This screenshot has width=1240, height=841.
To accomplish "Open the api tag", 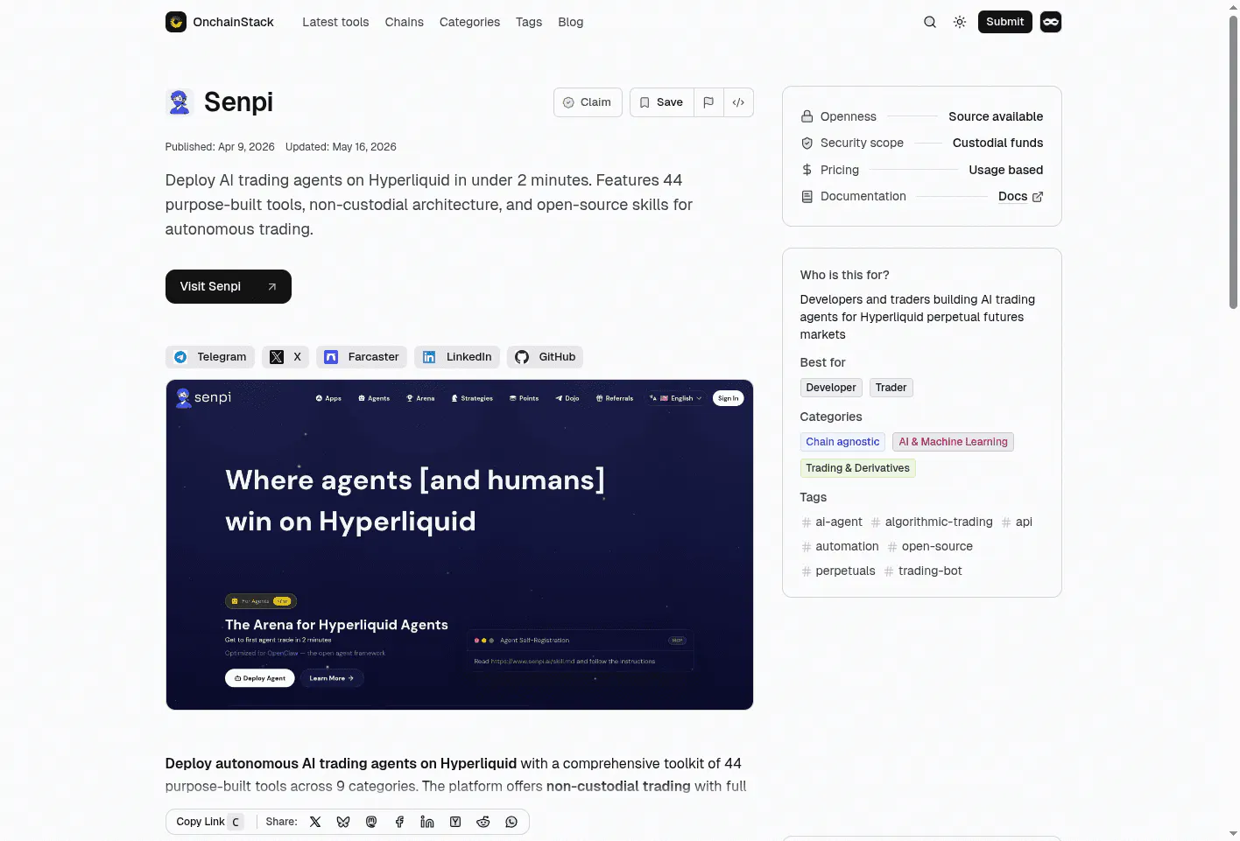I will [x=1017, y=522].
